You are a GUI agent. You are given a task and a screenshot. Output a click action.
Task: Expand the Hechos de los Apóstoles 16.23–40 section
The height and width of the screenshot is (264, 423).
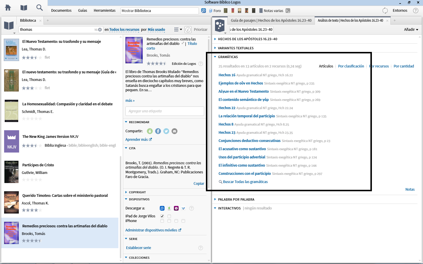pyautogui.click(x=215, y=39)
